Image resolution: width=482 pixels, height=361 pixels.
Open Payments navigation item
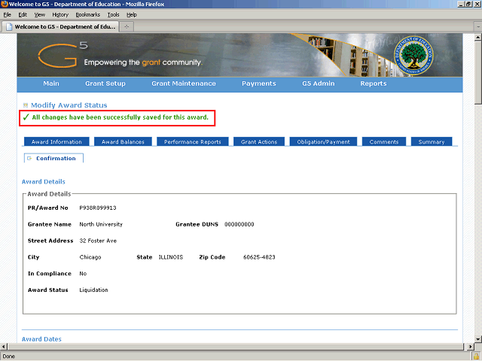259,83
